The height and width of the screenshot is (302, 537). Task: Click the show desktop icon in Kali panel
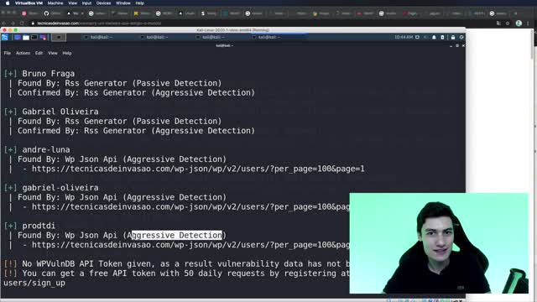(18, 37)
